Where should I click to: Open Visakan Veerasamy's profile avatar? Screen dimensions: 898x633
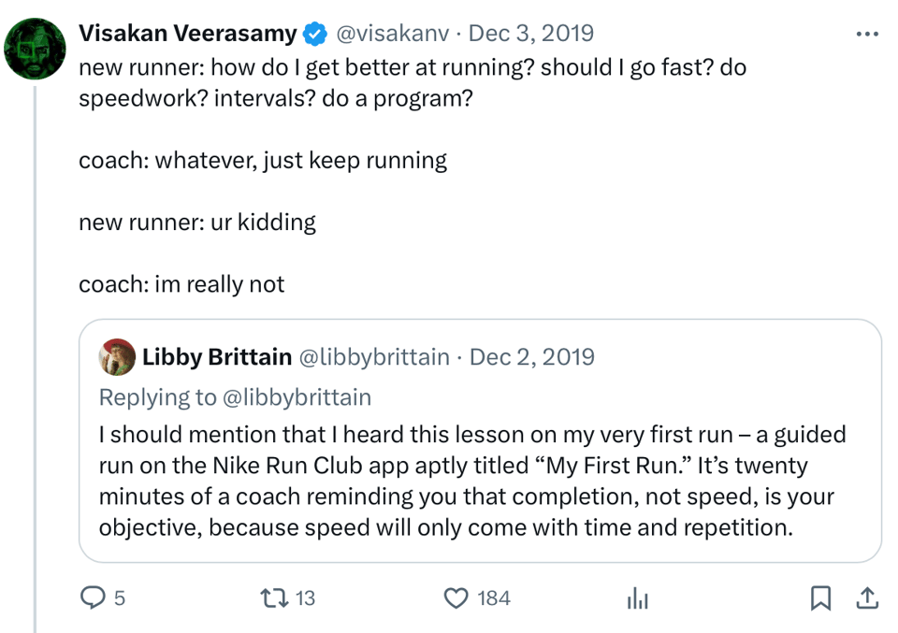pos(35,49)
